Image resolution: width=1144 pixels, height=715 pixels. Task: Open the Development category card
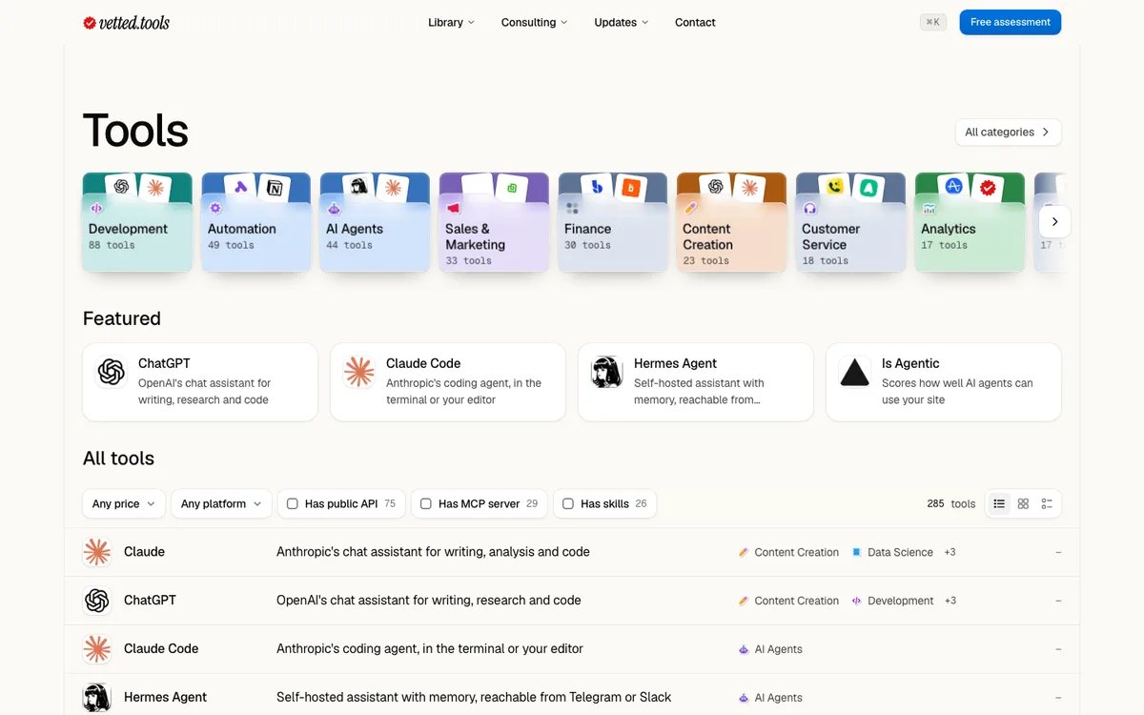(137, 222)
